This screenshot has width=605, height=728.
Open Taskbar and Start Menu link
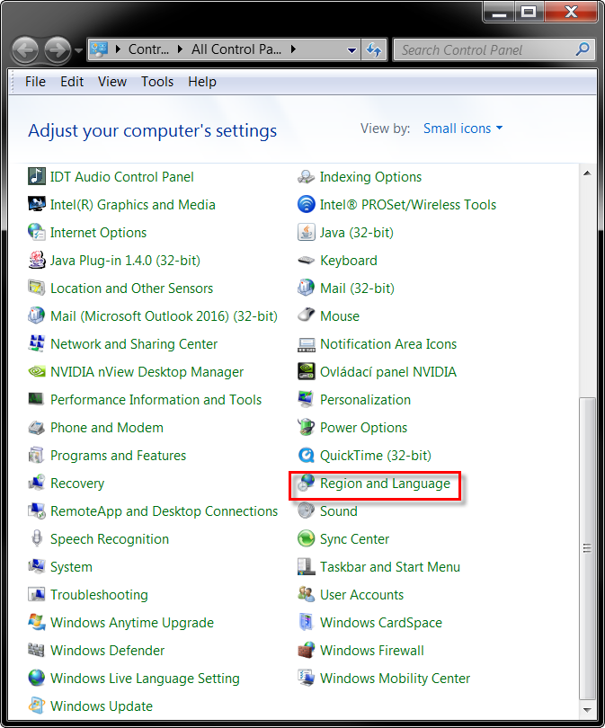(x=390, y=567)
